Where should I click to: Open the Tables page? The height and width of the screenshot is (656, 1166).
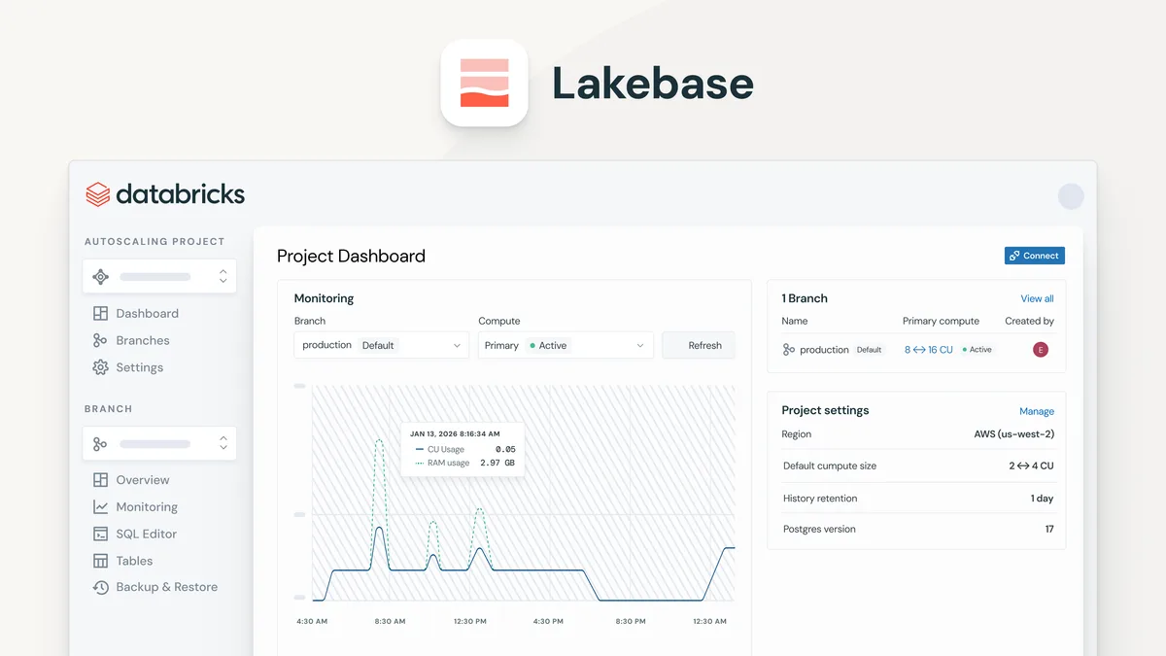[134, 561]
